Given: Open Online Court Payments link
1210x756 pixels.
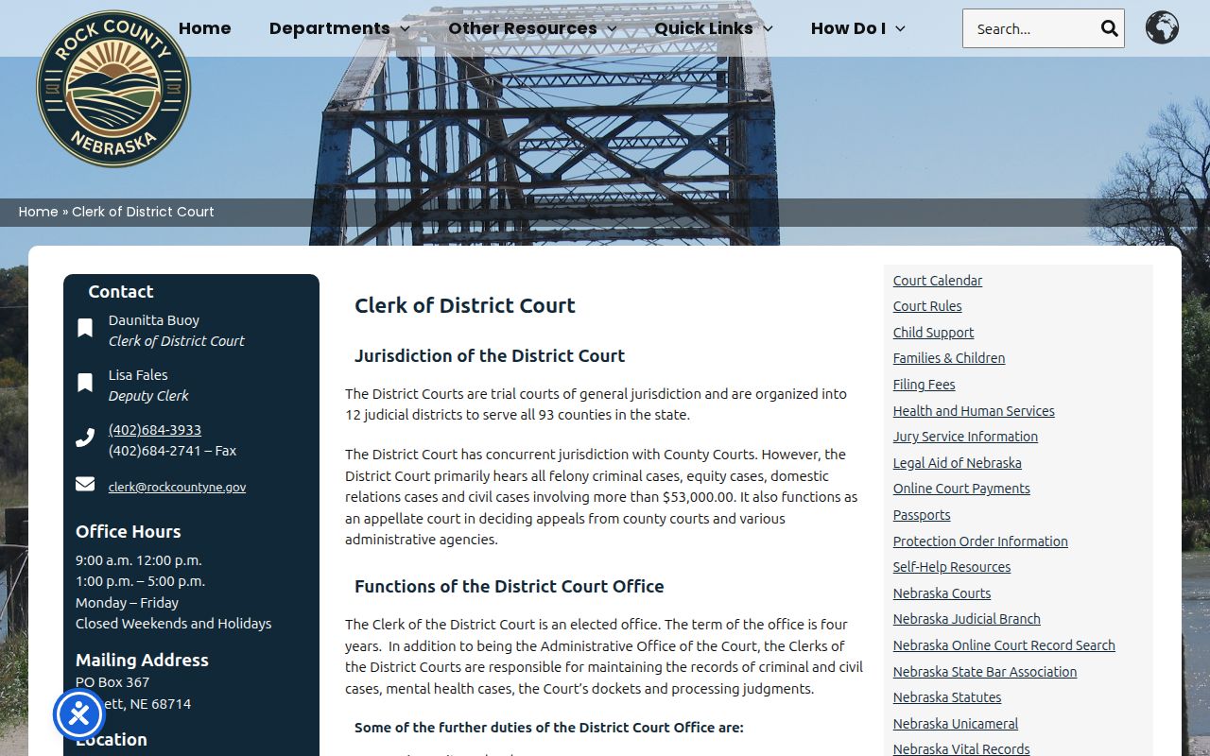Looking at the screenshot, I should [x=961, y=489].
